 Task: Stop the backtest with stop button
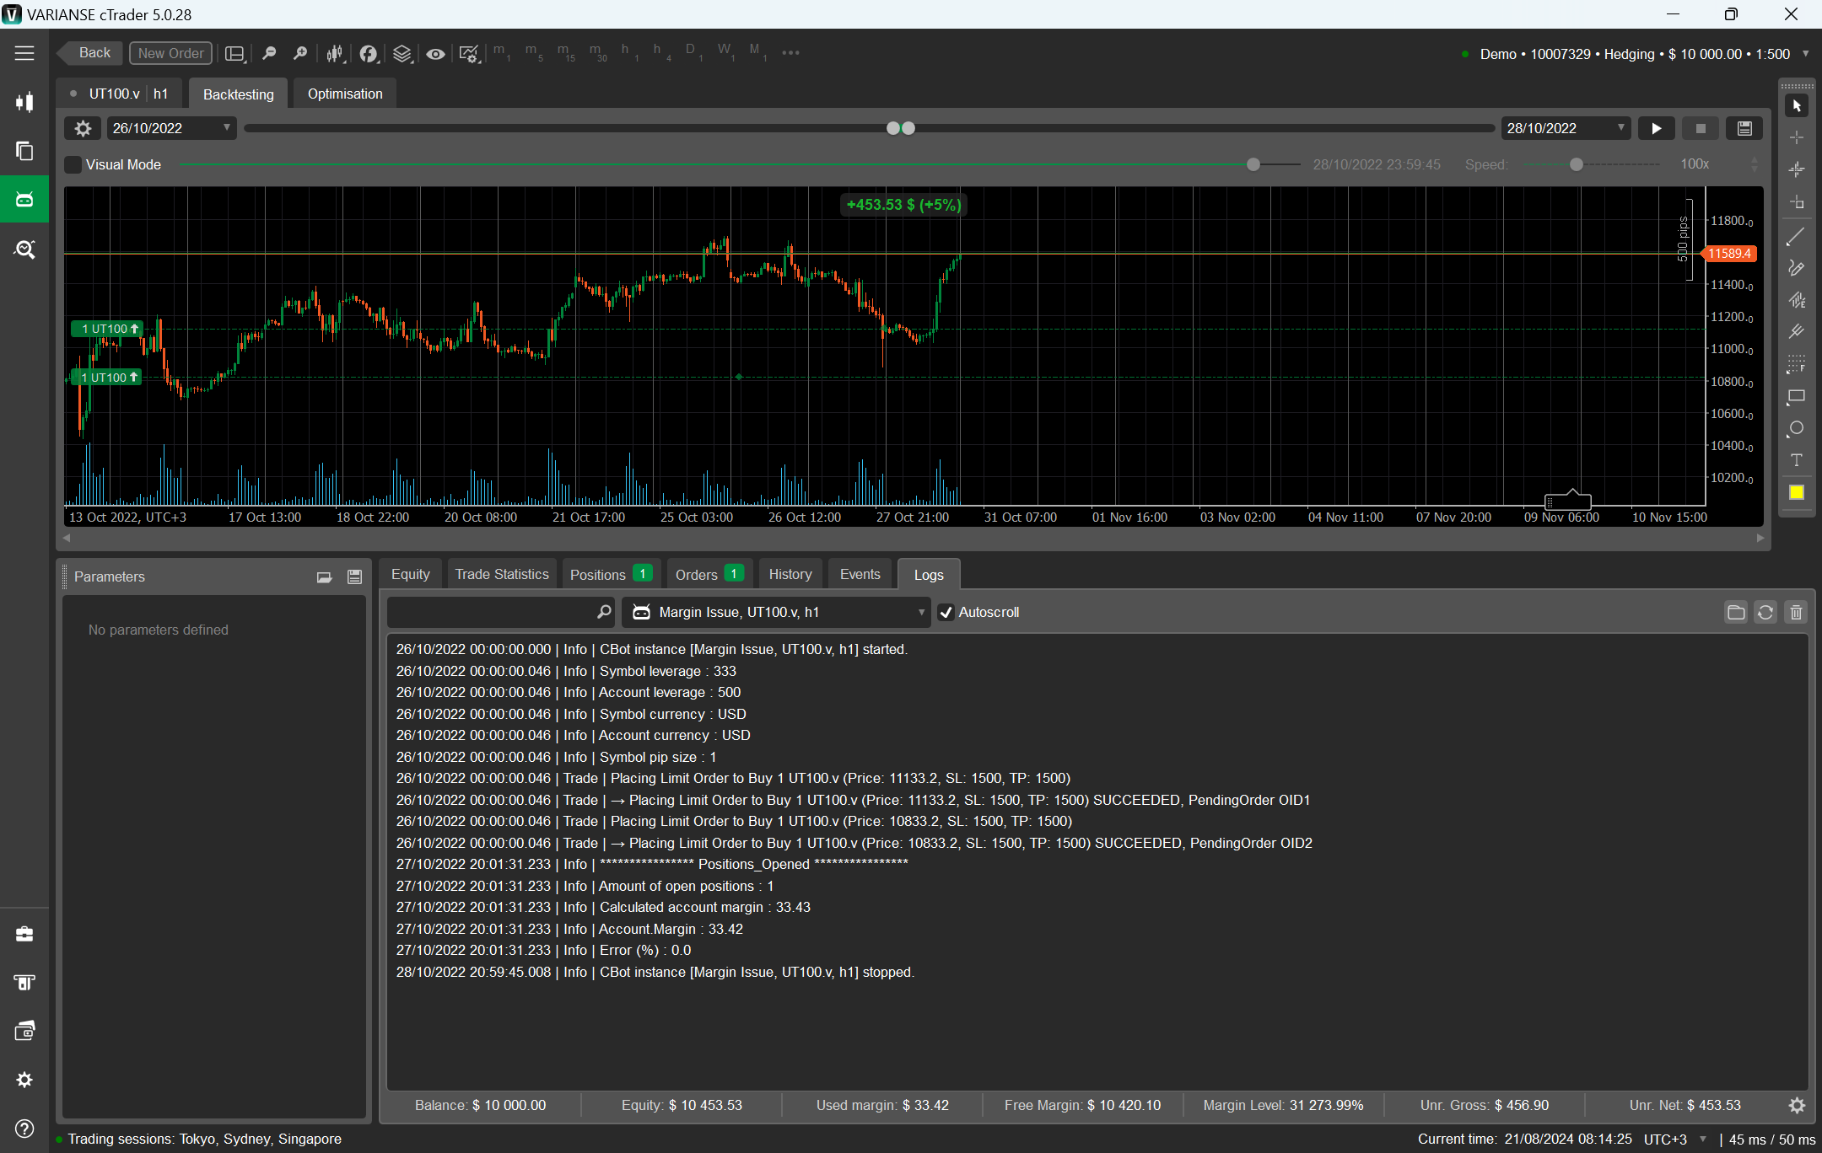(1701, 128)
